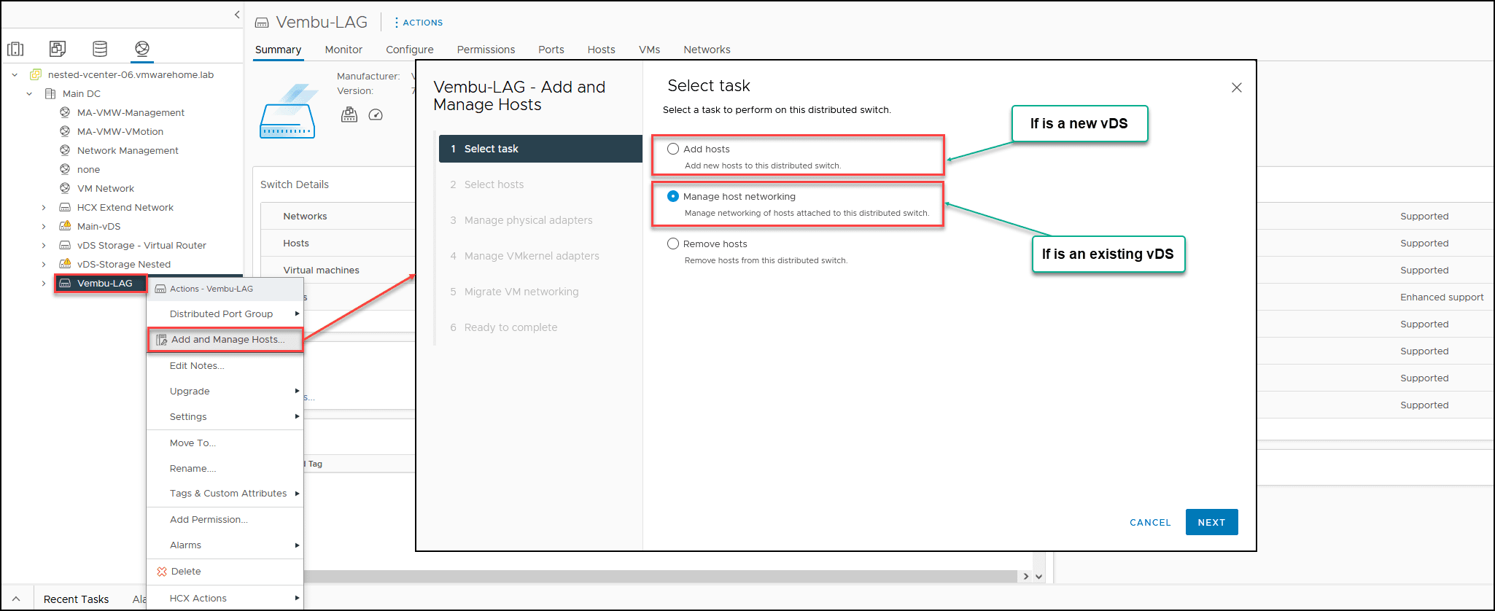Click the switch icon beside Vembu-LAG title
The height and width of the screenshot is (611, 1495).
tap(262, 23)
